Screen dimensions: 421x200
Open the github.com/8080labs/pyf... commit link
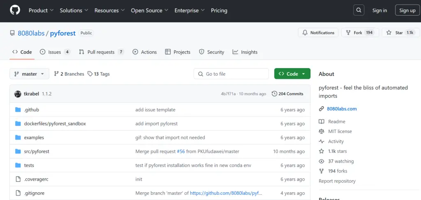tap(226, 193)
